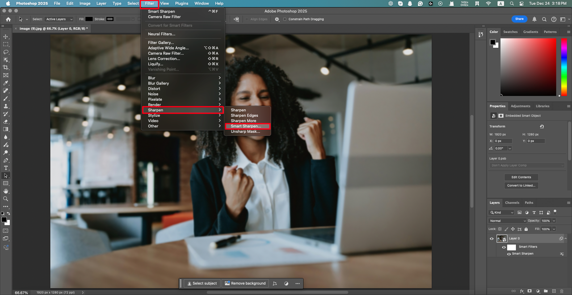Click Select subject button
The width and height of the screenshot is (572, 295).
click(202, 283)
